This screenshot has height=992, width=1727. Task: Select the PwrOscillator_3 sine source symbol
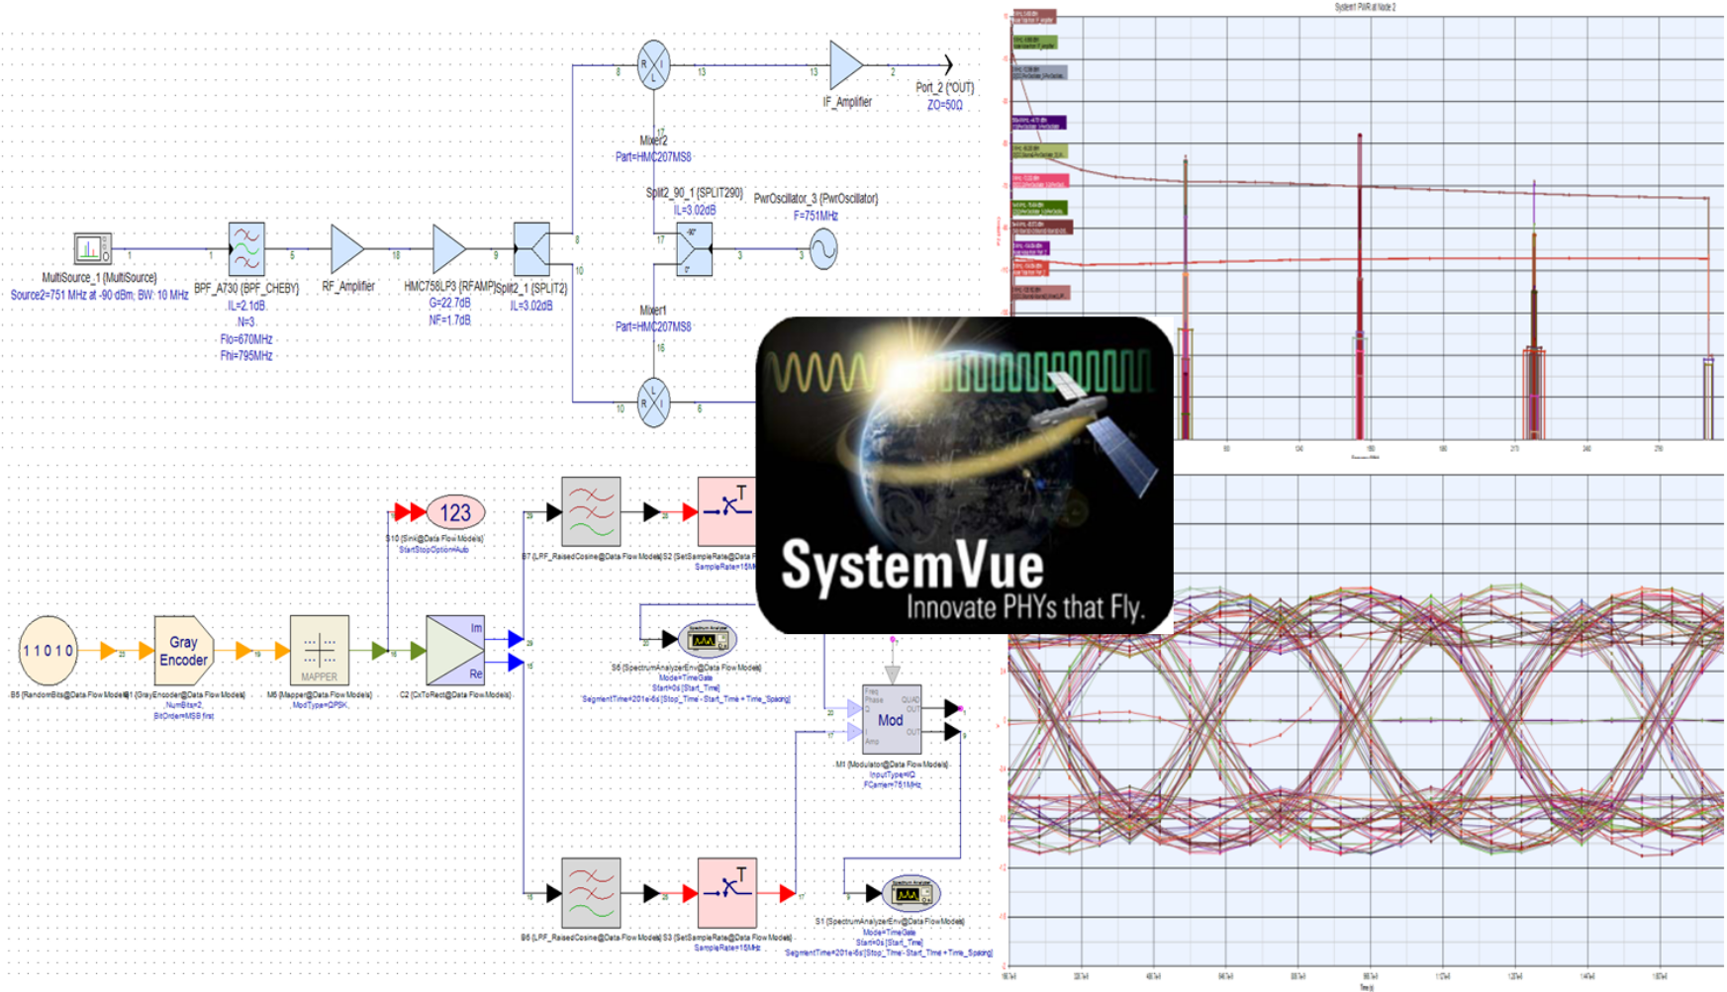[x=823, y=249]
